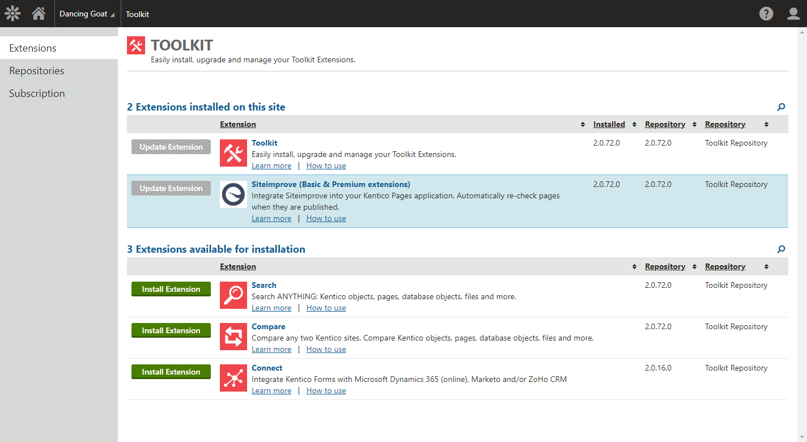
Task: Click the Compare extension title
Action: pyautogui.click(x=269, y=326)
